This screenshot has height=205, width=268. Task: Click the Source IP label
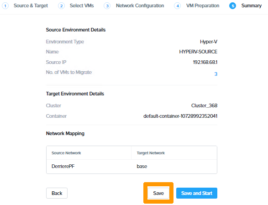coord(56,62)
